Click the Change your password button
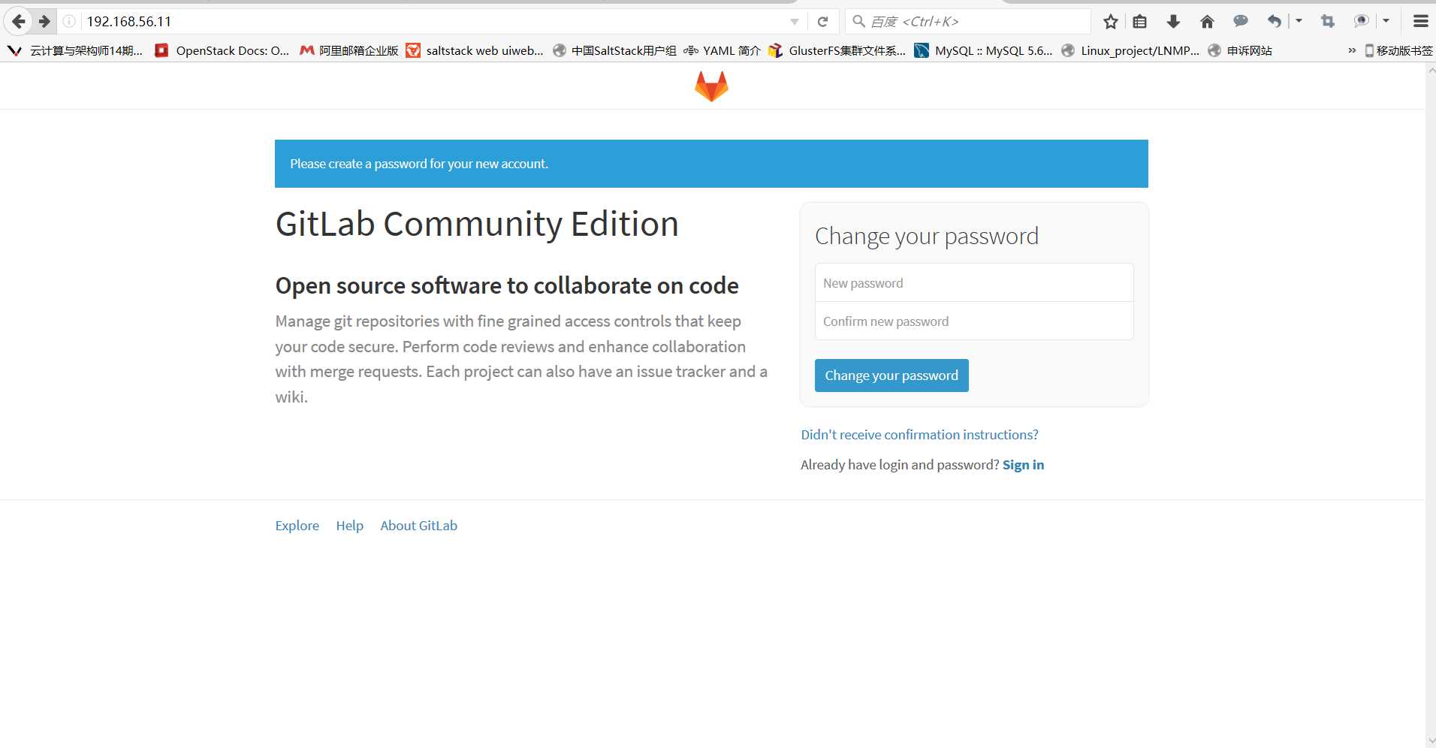Image resolution: width=1436 pixels, height=748 pixels. click(891, 376)
